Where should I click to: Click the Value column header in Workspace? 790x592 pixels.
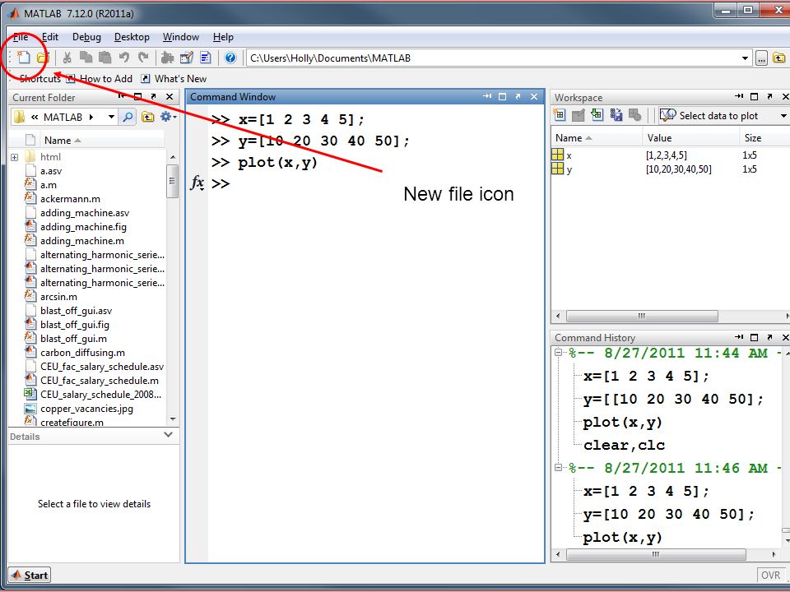click(x=690, y=138)
